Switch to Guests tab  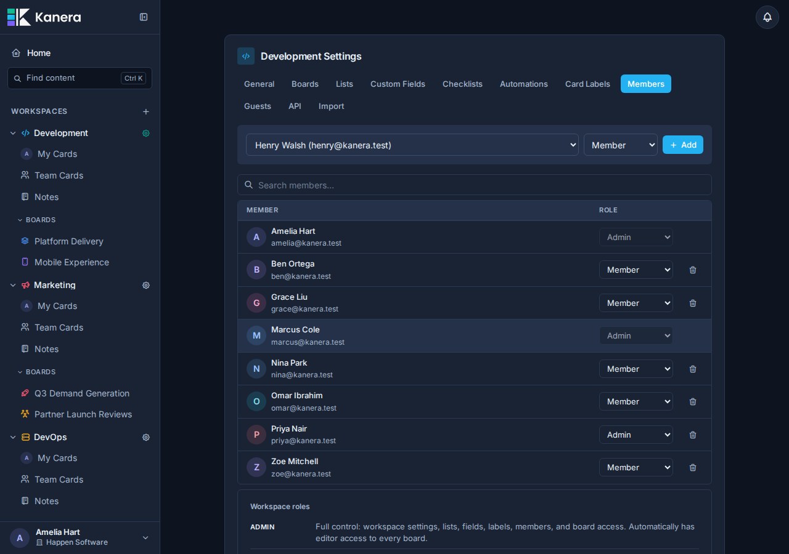[258, 106]
